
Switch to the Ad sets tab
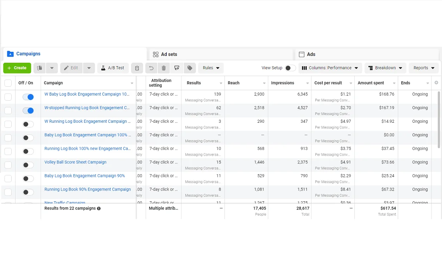169,55
